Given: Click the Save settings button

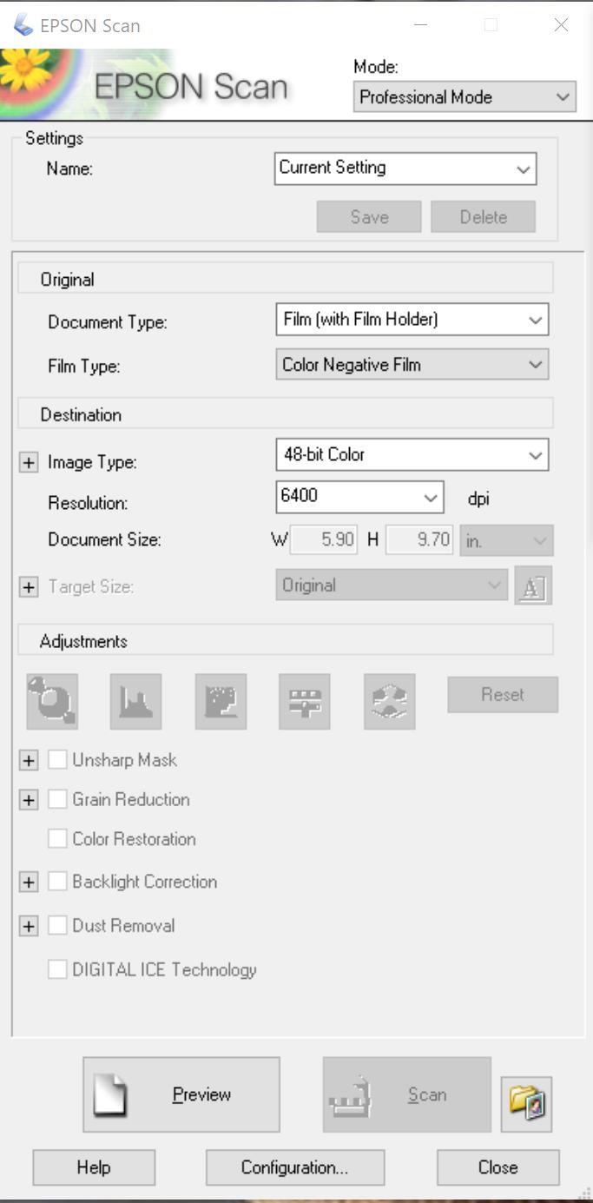Looking at the screenshot, I should pos(369,217).
